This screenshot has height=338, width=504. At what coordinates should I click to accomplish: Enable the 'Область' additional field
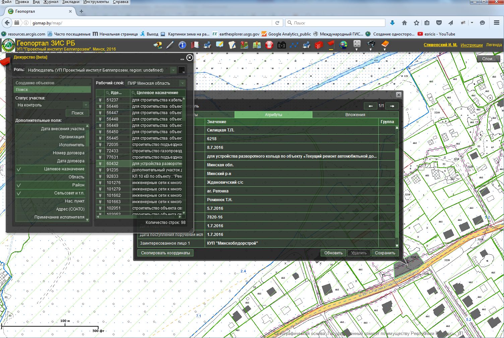[50, 177]
